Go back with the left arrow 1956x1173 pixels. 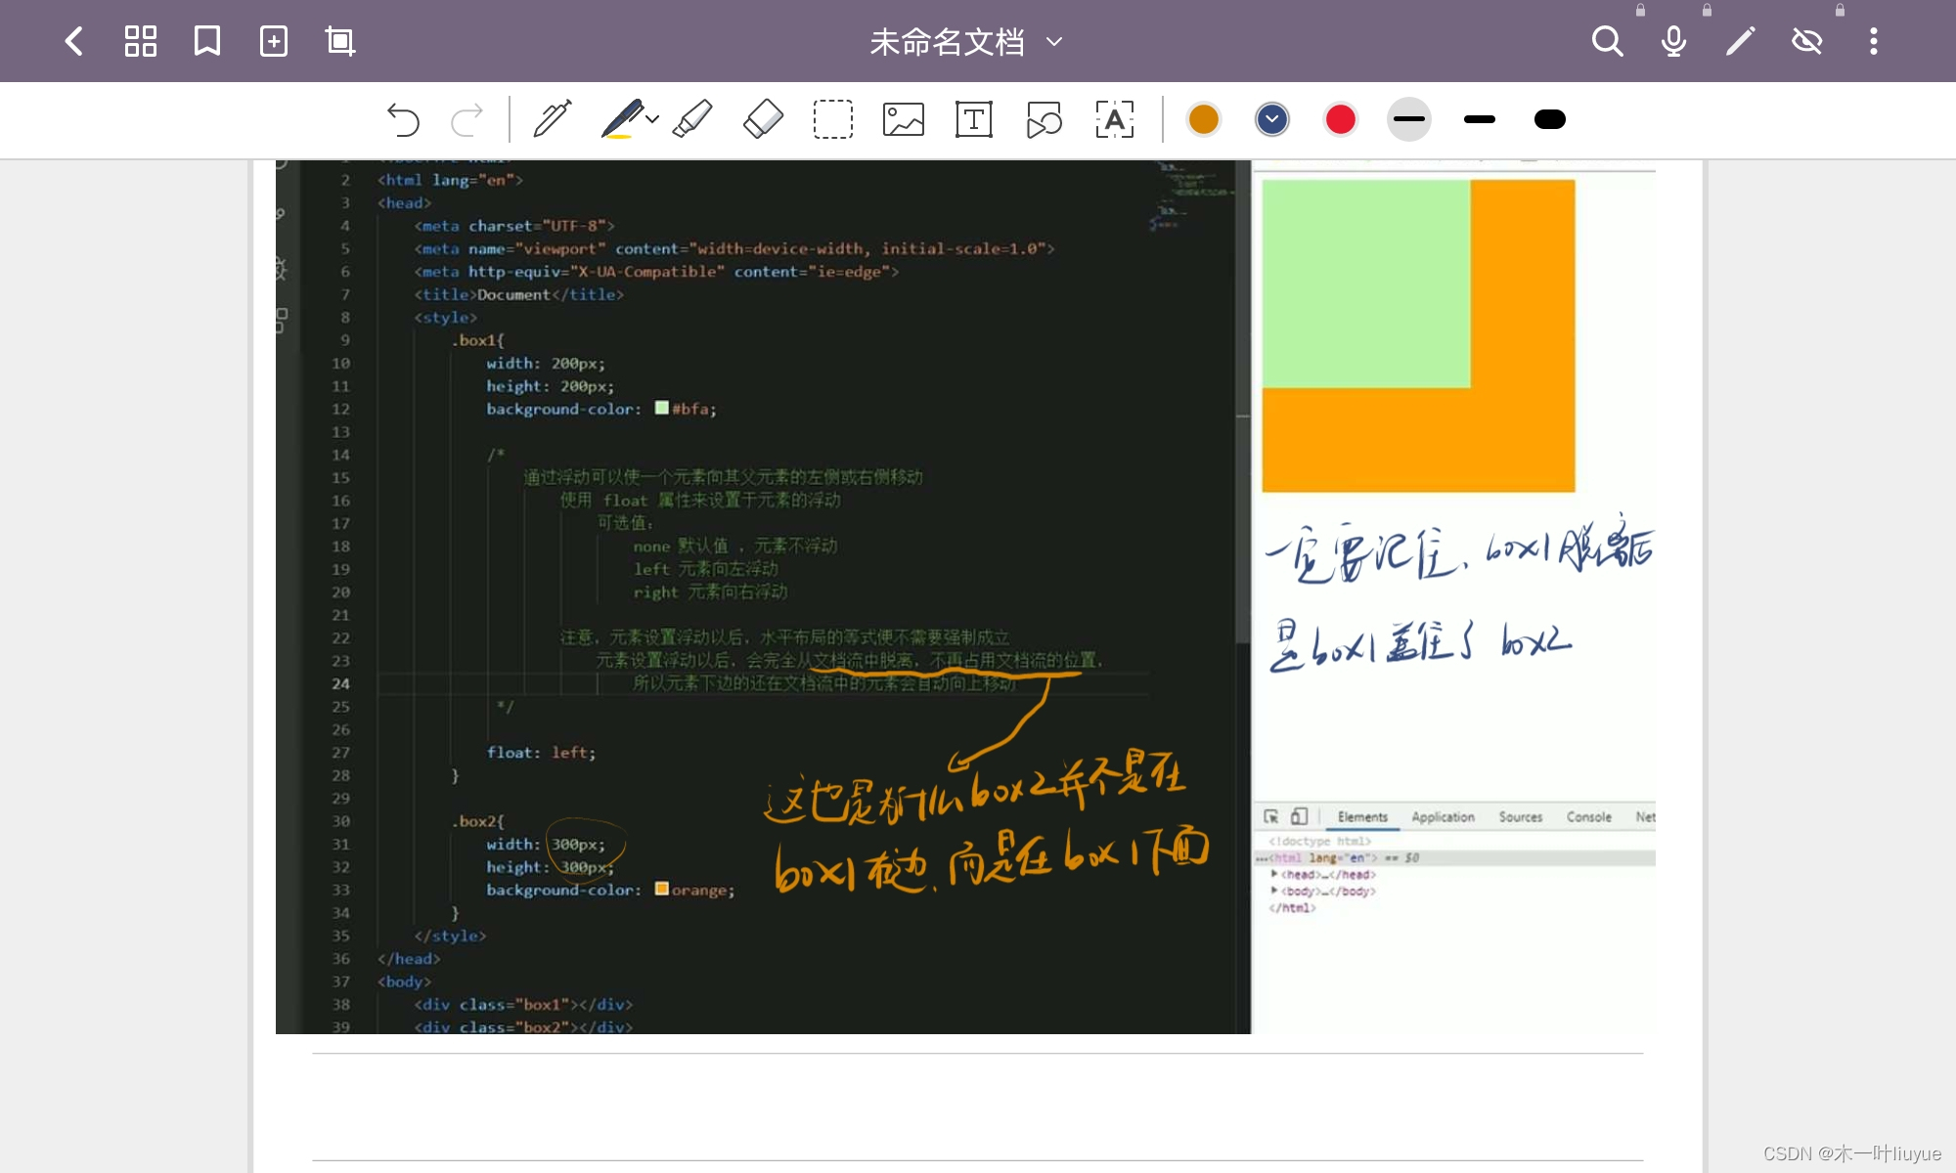click(x=73, y=41)
